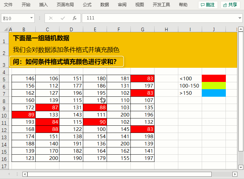Click the horizontal scrollbar thumb
Viewport: 244px width, 179px height.
click(x=119, y=174)
